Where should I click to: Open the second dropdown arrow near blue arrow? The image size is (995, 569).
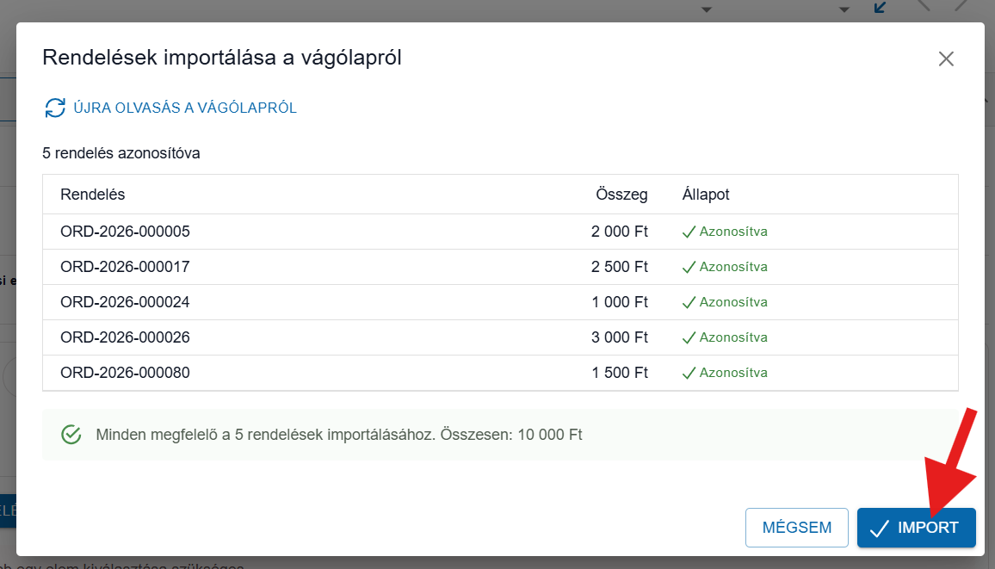click(x=844, y=9)
